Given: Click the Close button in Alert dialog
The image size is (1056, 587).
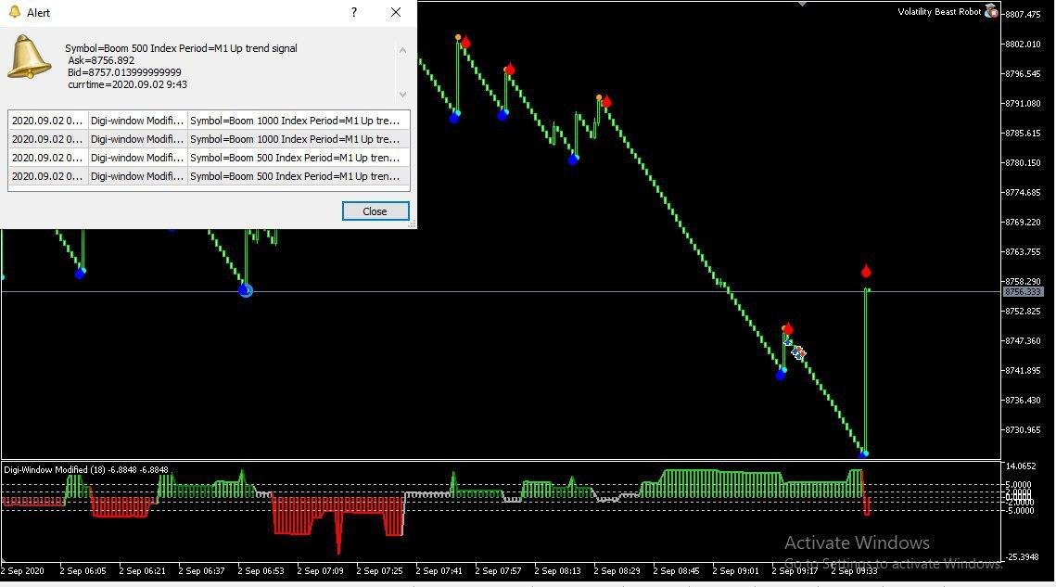Looking at the screenshot, I should (375, 211).
